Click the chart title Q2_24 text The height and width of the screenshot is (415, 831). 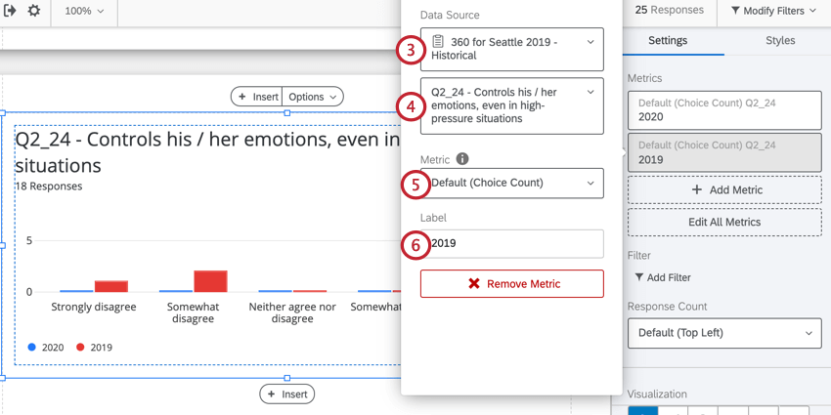(x=207, y=152)
